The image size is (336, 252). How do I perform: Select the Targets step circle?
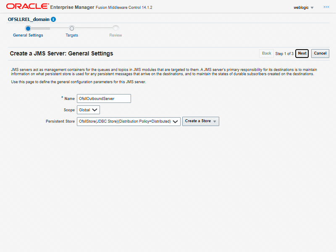pos(72,28)
